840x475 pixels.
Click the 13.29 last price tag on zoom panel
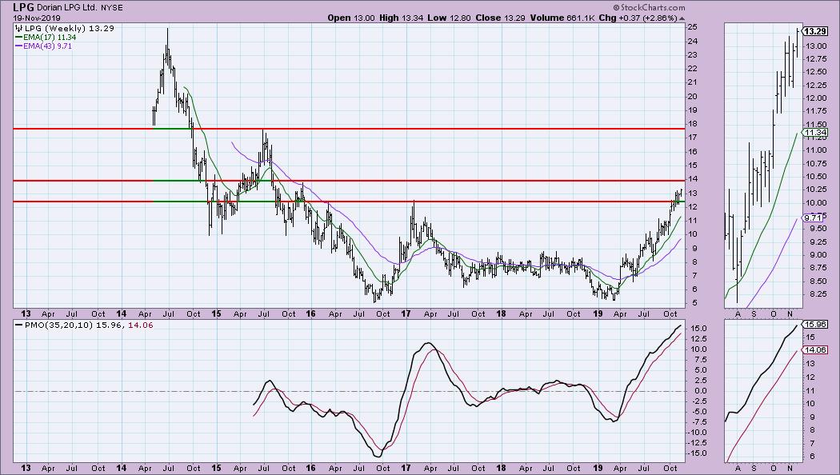[x=814, y=31]
